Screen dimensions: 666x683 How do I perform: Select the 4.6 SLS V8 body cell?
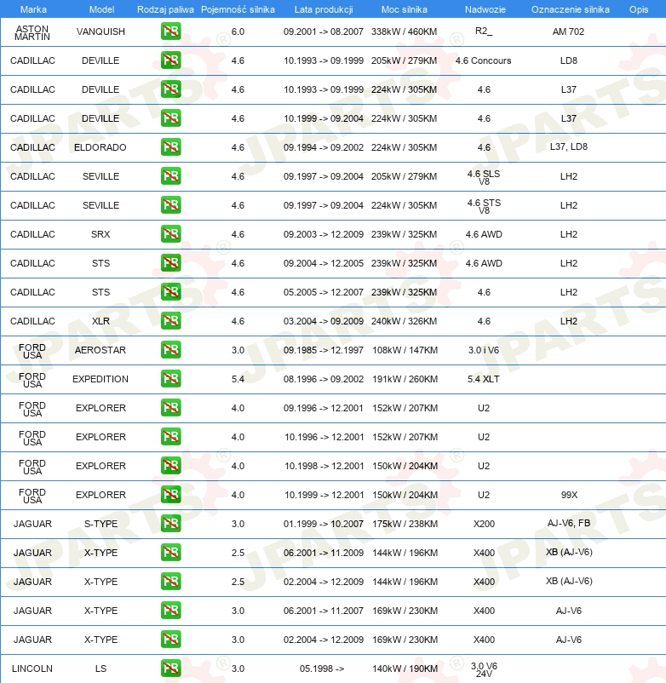[484, 177]
